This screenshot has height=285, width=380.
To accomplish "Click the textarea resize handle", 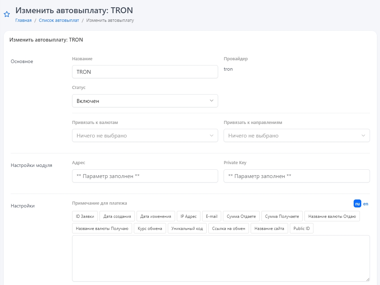I will click(x=368, y=279).
